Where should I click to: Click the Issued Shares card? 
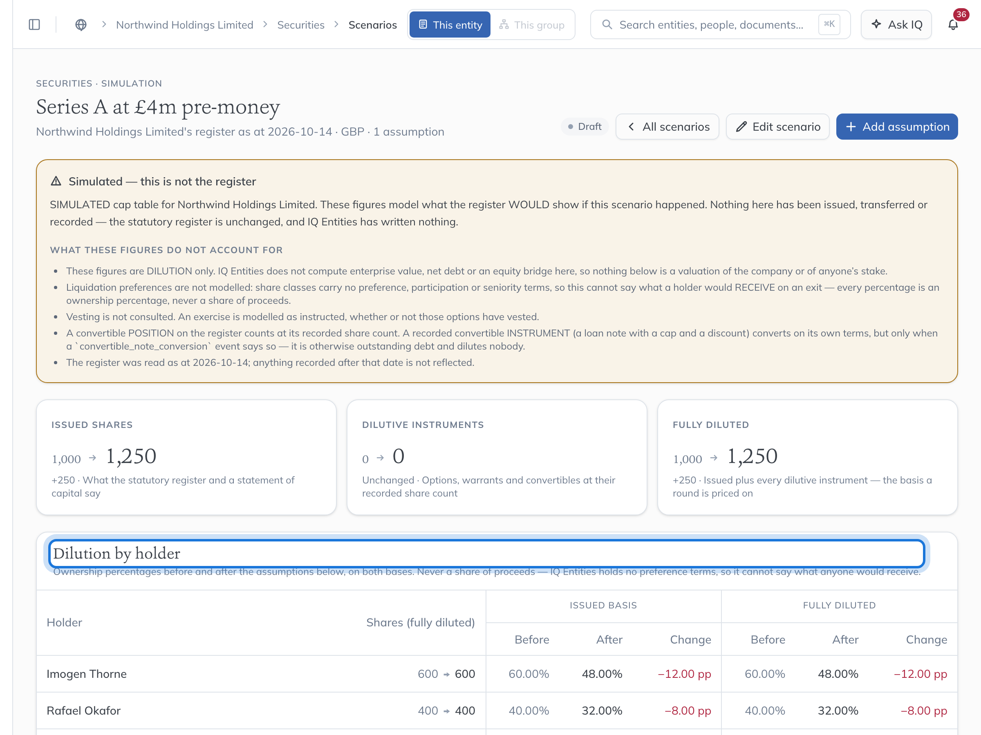(186, 457)
